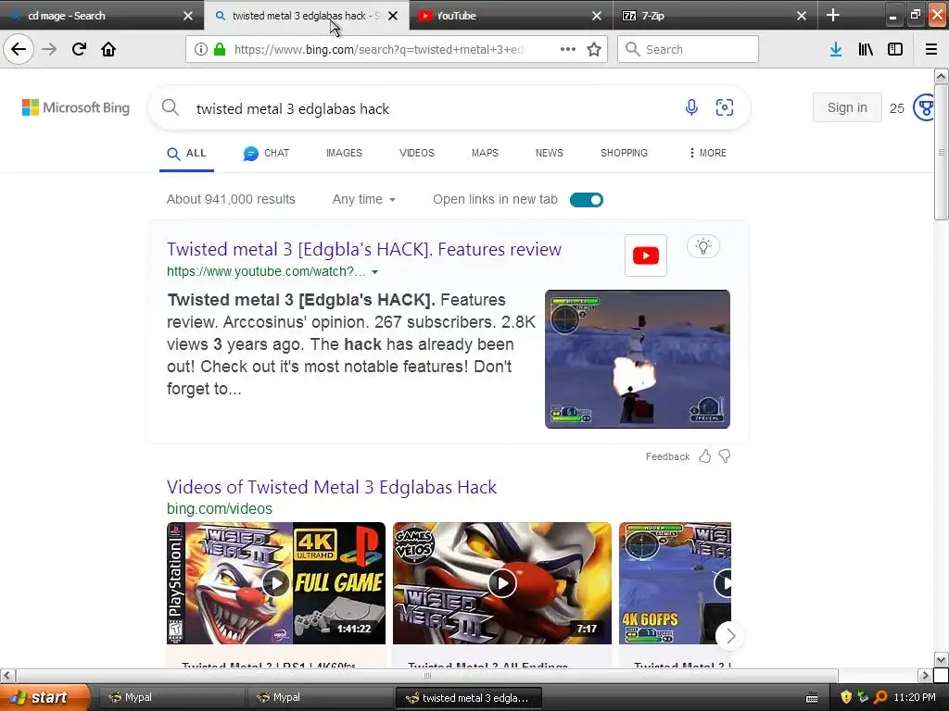
Task: Click the vertical scrollbar down arrow
Action: tap(941, 659)
